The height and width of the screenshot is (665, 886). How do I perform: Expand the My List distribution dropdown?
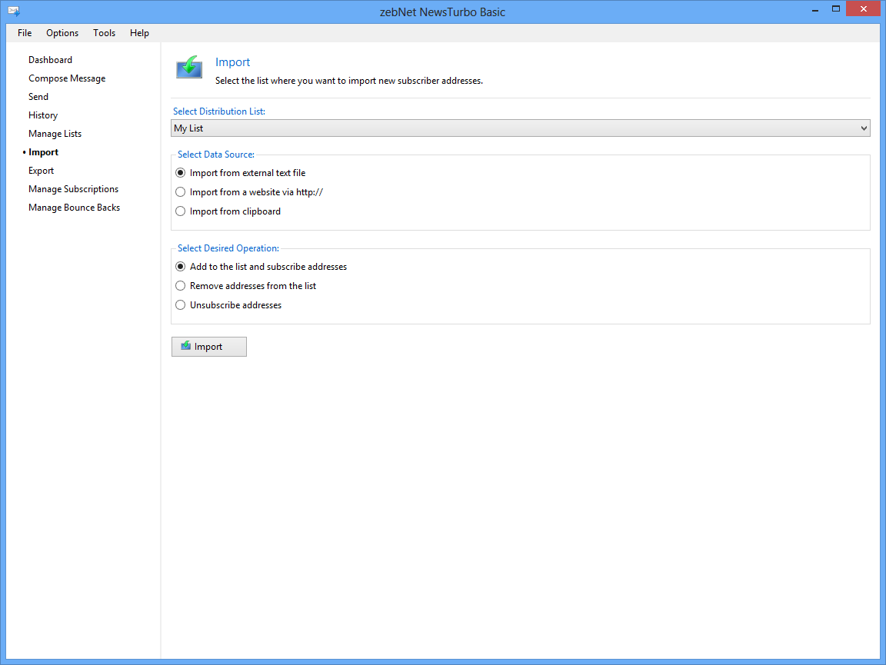click(x=521, y=128)
